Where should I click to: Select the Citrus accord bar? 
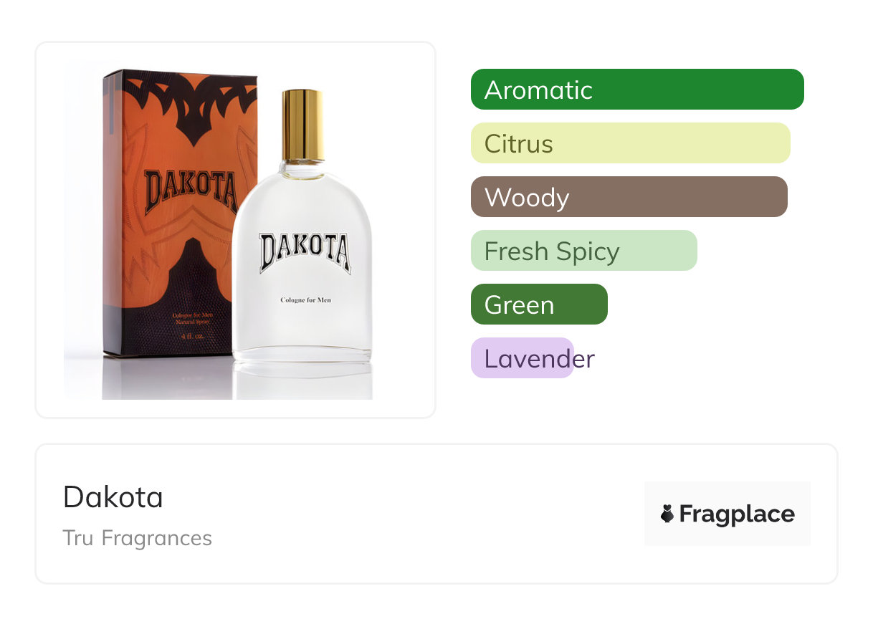point(631,143)
